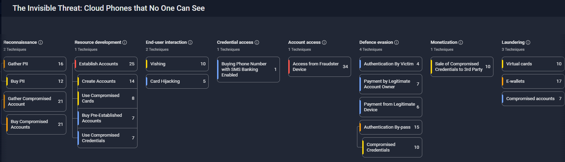Click the Defence evasion column heading

point(376,42)
